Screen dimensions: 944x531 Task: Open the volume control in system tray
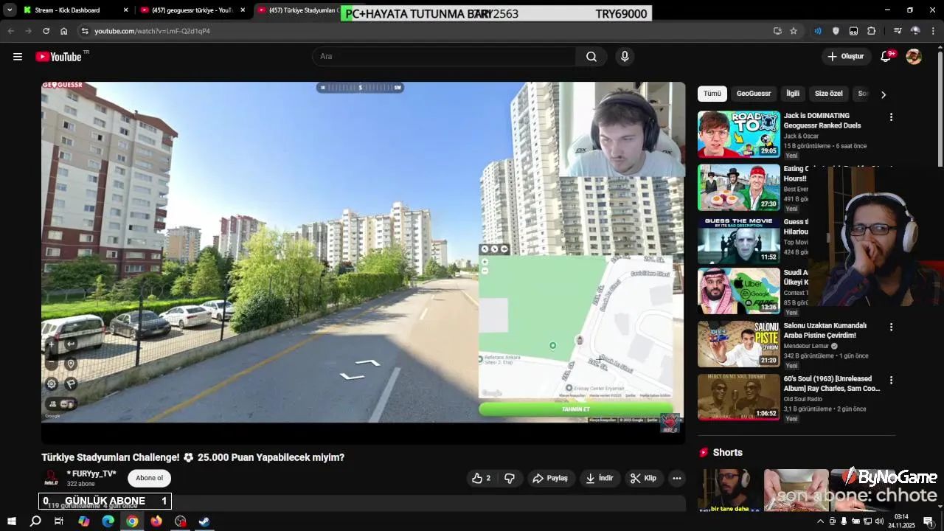point(879,521)
